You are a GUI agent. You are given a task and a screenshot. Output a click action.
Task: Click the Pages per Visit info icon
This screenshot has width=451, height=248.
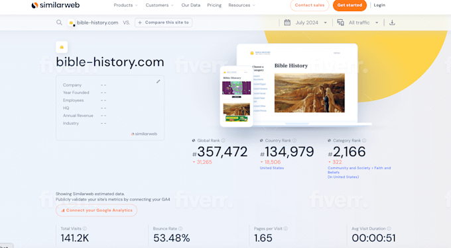click(x=286, y=229)
